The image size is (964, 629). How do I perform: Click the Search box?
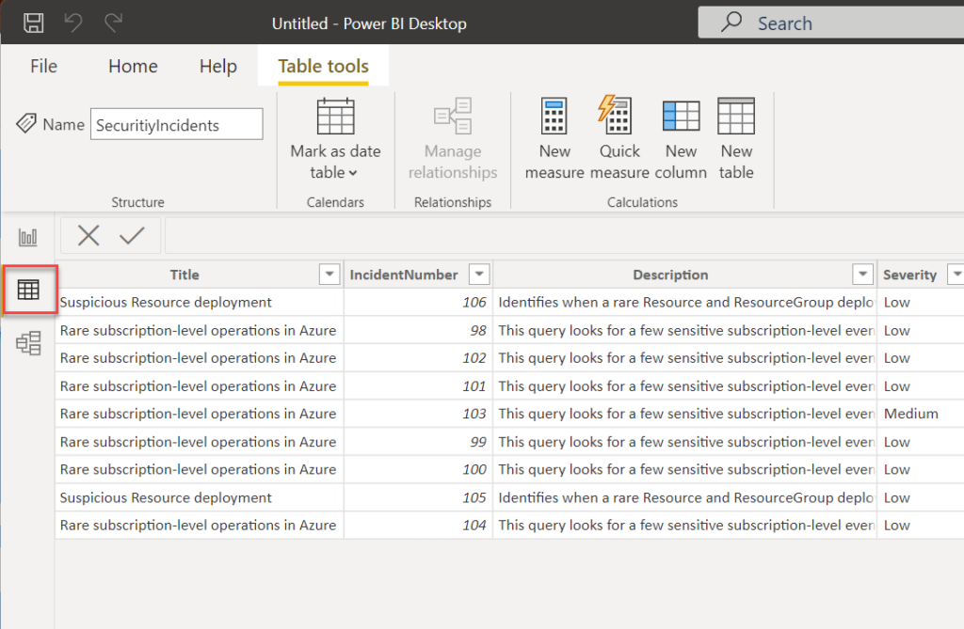(x=831, y=23)
